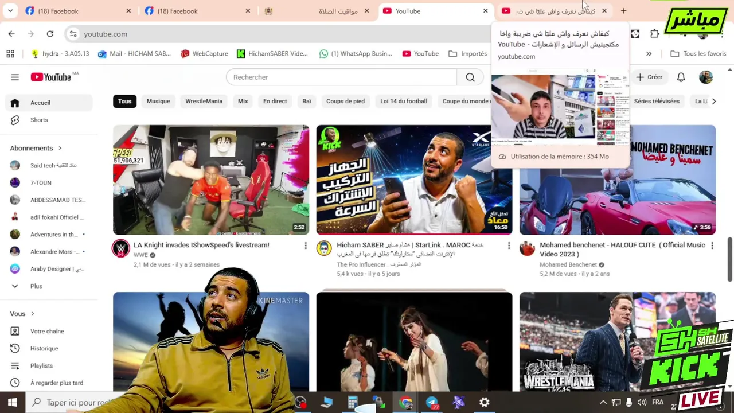Viewport: 734px width, 413px height.
Task: Click the microphone icon in system tray
Action: (629, 403)
